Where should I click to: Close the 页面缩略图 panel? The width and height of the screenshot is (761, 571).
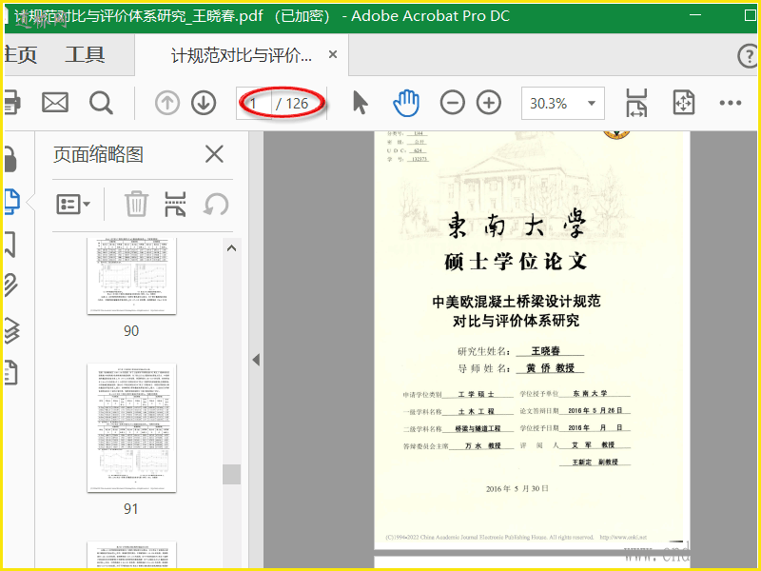click(214, 154)
